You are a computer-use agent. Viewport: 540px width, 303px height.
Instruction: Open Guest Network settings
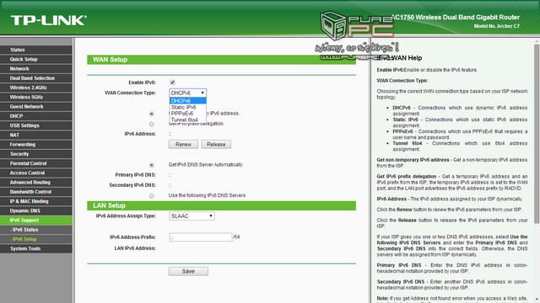(x=36, y=107)
